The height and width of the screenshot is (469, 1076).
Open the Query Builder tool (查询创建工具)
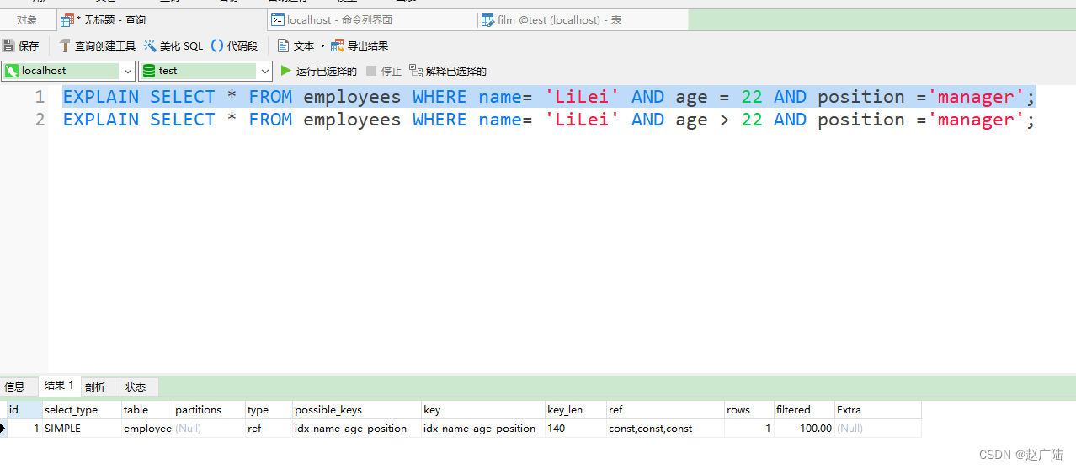point(97,46)
